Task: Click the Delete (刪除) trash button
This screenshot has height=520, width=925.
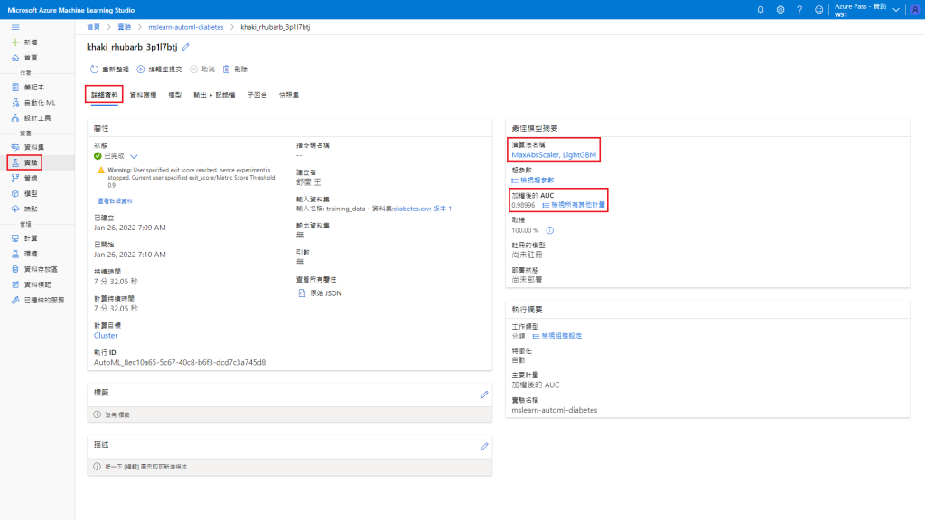Action: [235, 70]
